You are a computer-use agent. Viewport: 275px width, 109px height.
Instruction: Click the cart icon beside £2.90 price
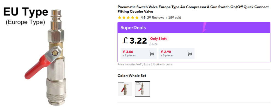[x=190, y=54]
